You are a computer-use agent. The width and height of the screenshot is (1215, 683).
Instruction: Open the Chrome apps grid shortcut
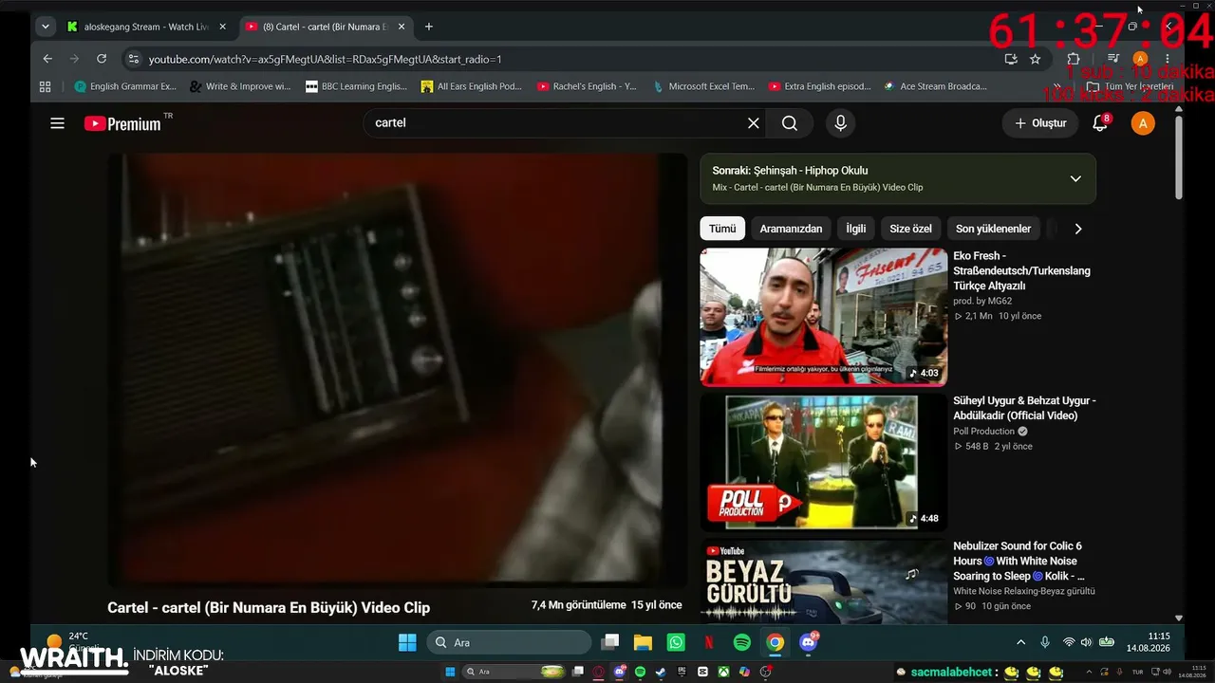click(45, 86)
